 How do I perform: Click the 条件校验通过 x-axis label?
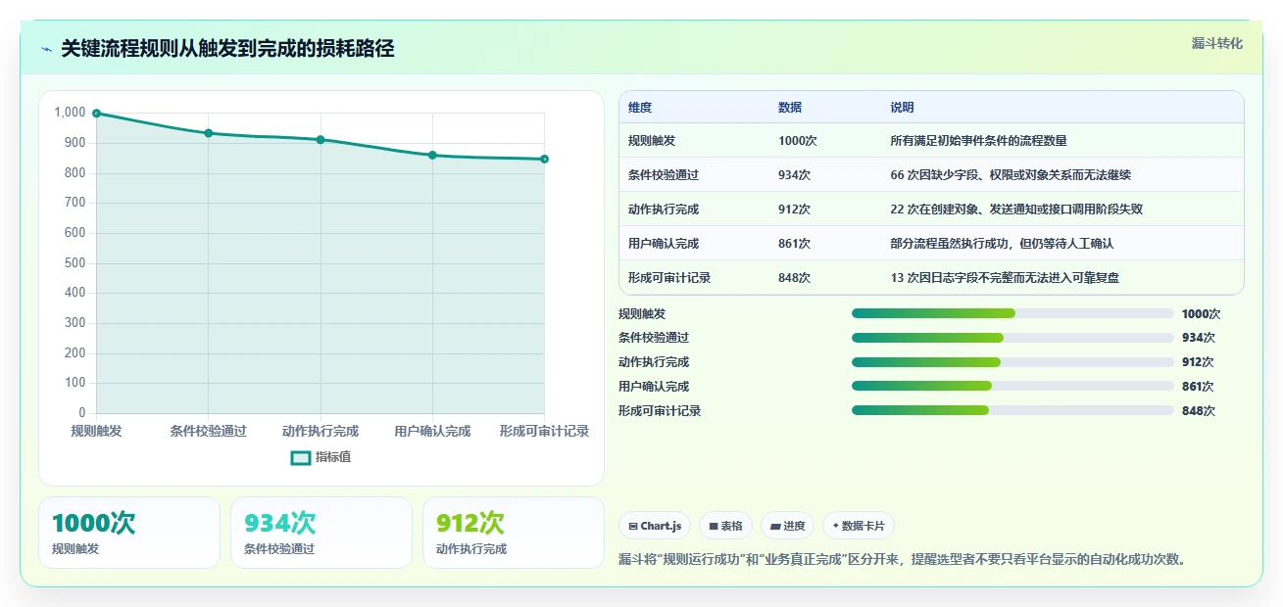coord(209,431)
